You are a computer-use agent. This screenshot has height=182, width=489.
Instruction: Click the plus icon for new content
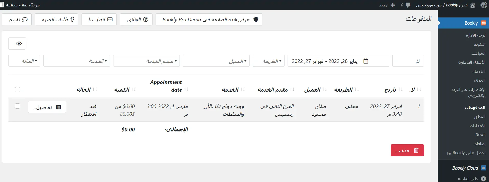tap(393, 5)
